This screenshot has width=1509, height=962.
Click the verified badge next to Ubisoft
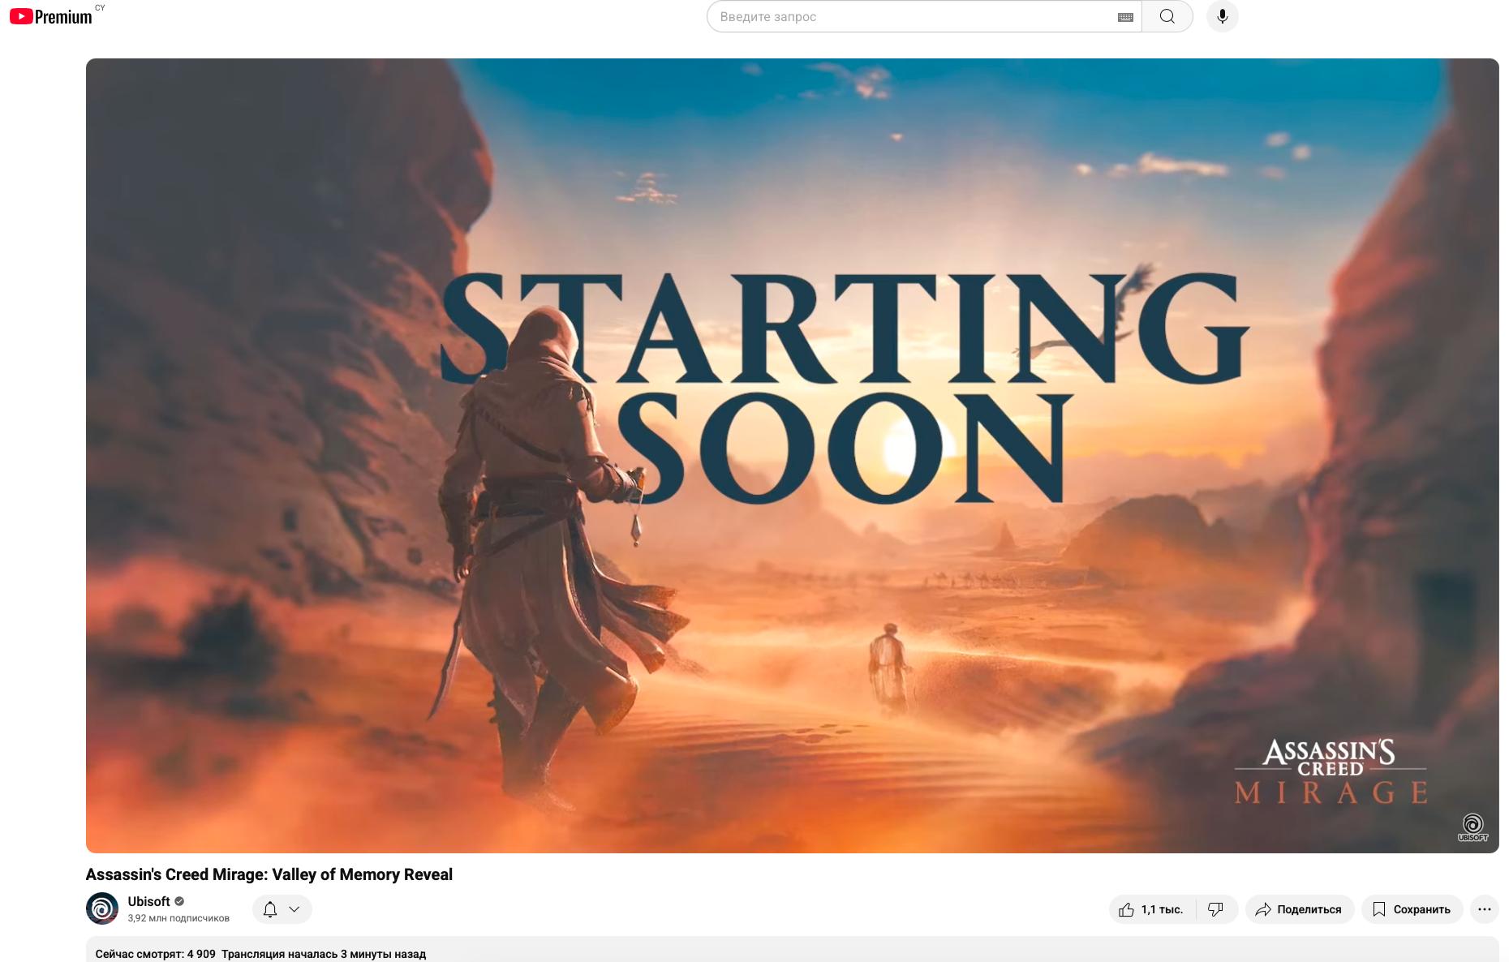click(x=179, y=901)
